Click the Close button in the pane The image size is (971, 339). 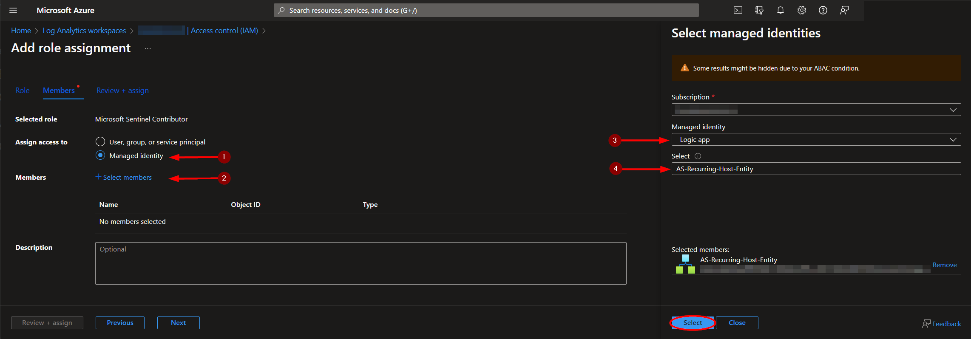(737, 323)
